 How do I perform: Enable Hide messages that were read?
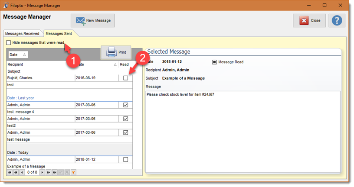(9, 43)
